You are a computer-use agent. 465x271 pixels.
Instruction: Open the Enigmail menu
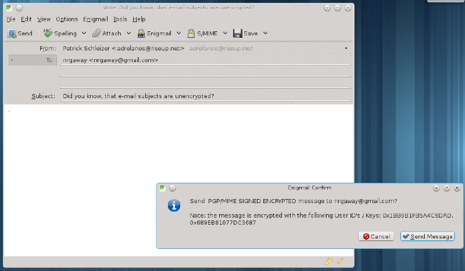tap(95, 19)
